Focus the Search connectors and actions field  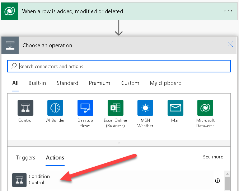pos(119,66)
